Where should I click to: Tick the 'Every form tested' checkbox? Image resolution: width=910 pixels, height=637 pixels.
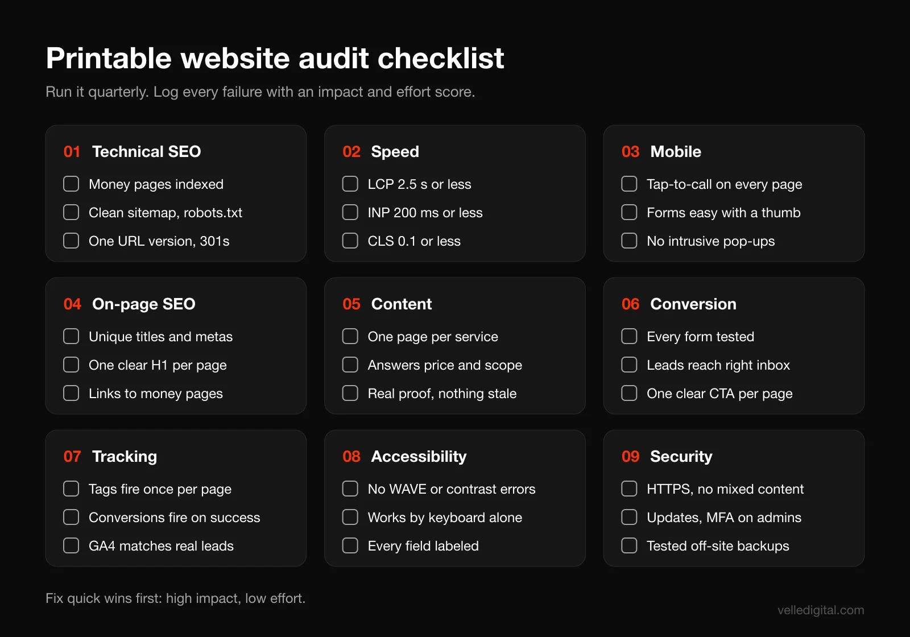pos(629,336)
